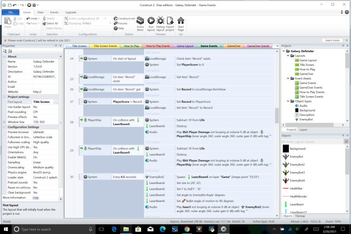This screenshot has width=351, height=234.
Task: Click the categorized properties sort icon
Action: pos(5,51)
